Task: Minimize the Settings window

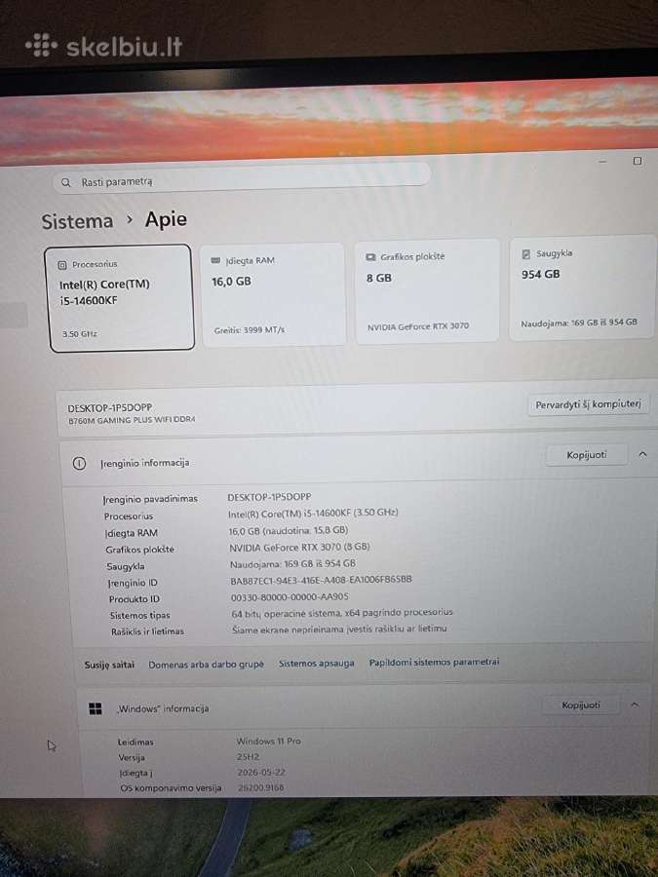Action: pyautogui.click(x=602, y=162)
